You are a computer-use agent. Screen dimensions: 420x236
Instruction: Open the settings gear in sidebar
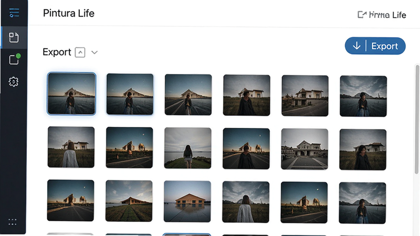(x=14, y=82)
